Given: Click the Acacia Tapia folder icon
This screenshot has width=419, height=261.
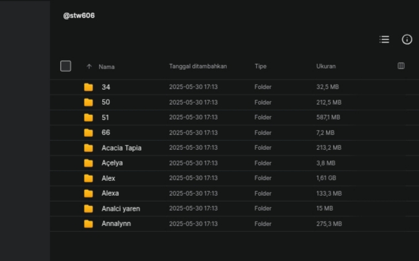Looking at the screenshot, I should 89,148.
